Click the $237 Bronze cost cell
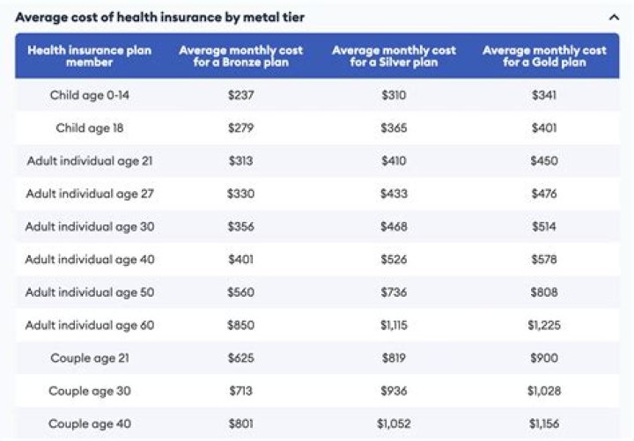 [240, 95]
